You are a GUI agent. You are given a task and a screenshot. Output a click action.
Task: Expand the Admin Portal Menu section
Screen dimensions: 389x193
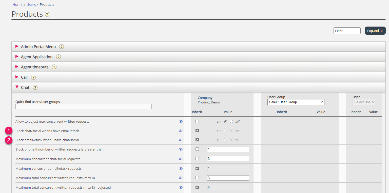coord(38,47)
